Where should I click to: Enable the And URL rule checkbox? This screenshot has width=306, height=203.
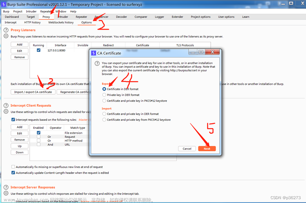pos(39,144)
